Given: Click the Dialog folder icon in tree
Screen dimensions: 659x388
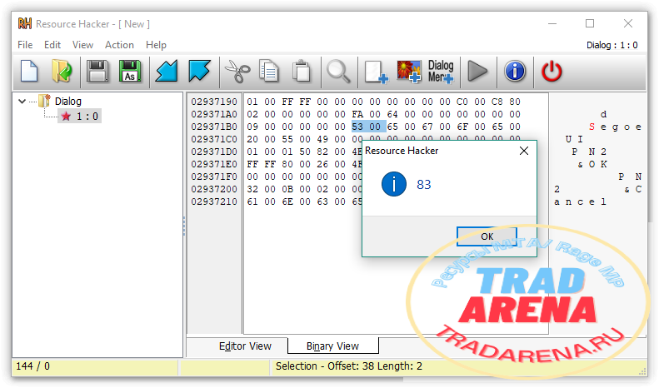Looking at the screenshot, I should [x=44, y=101].
